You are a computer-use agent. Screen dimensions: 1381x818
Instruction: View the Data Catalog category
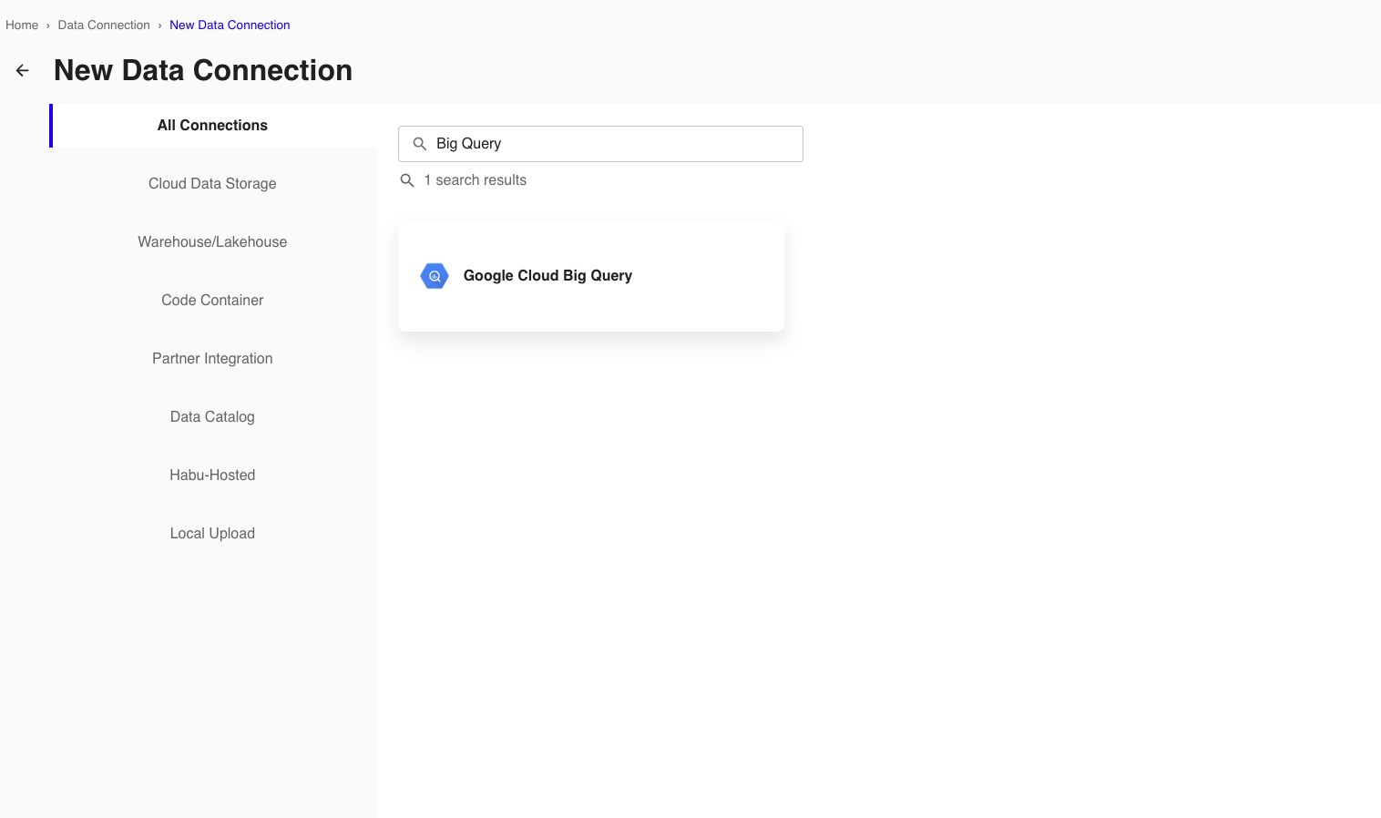[x=212, y=417]
